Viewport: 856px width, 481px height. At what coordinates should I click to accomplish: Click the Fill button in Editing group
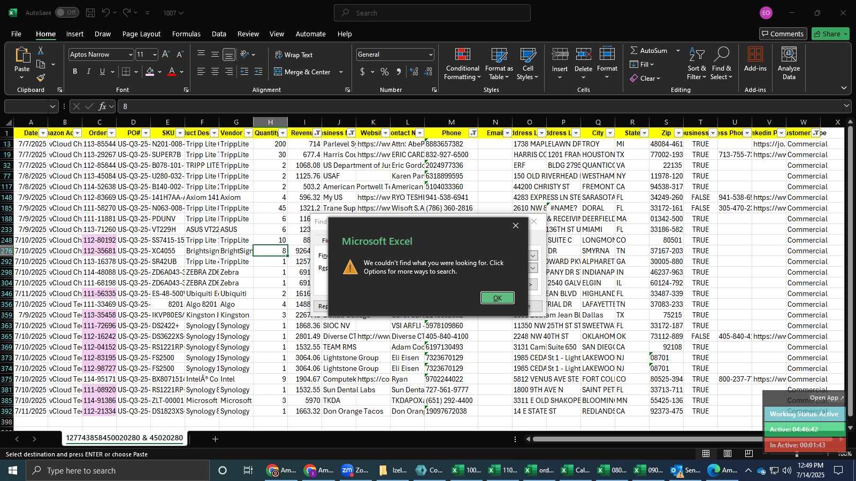point(642,64)
